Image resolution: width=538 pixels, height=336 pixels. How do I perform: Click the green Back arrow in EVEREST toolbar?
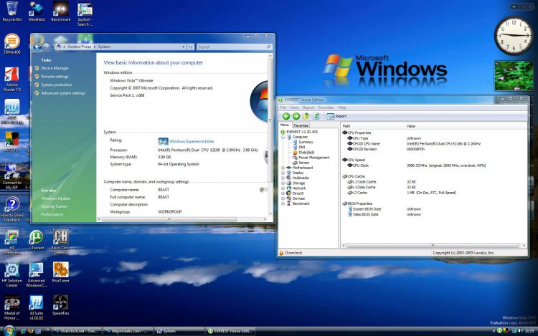click(286, 116)
